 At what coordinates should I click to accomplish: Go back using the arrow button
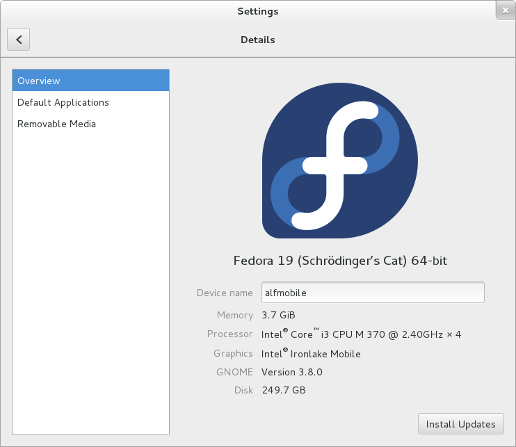click(x=18, y=40)
